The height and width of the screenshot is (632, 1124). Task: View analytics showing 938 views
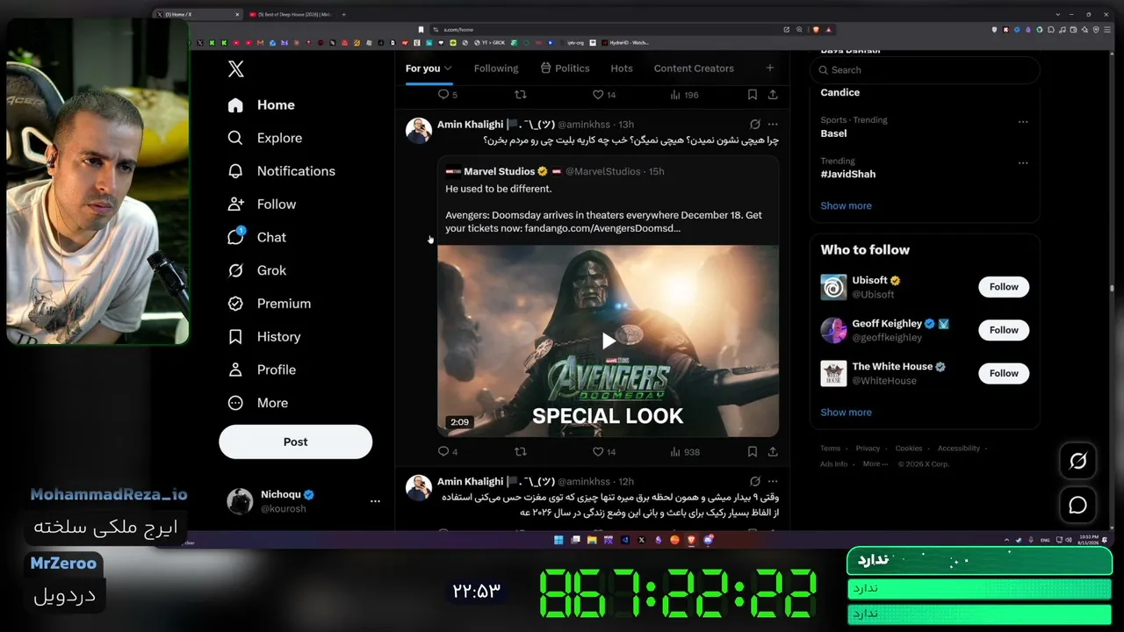click(x=685, y=452)
